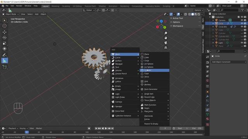Open Curve submenu in Add menu
Image resolution: width=248 pixels, height=139 pixels.
(x=125, y=58)
